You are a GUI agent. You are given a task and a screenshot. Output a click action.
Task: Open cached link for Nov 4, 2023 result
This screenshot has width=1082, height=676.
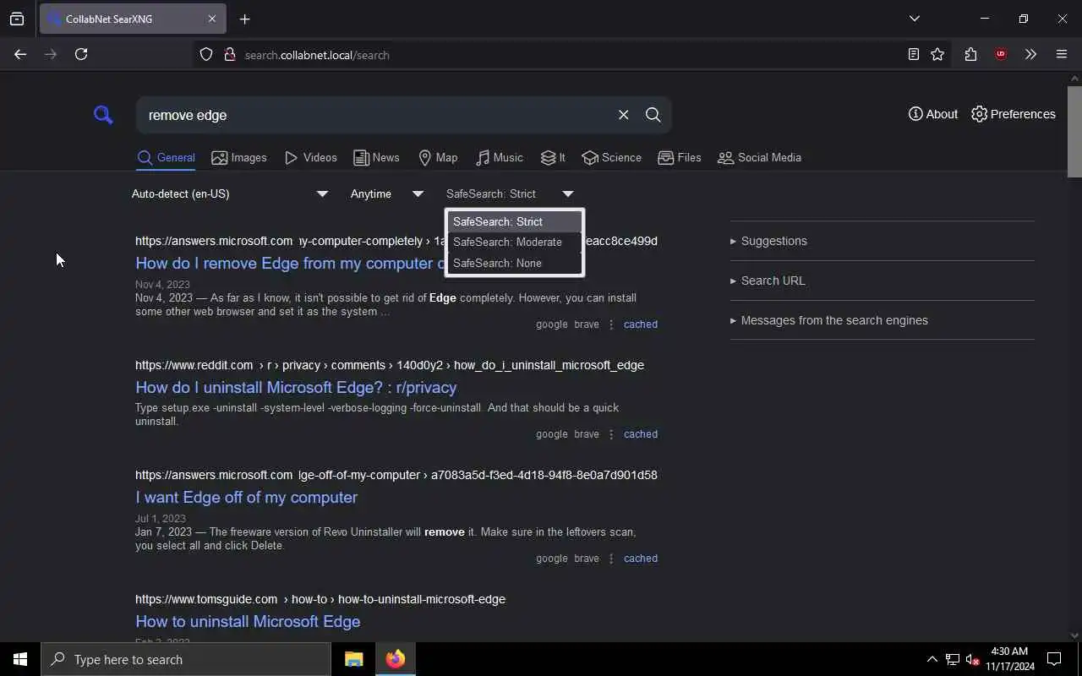(x=640, y=324)
